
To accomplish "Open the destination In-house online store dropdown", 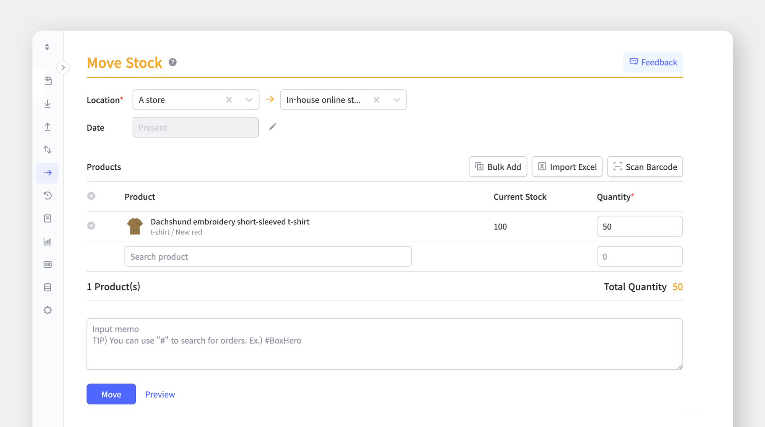I will tap(396, 99).
